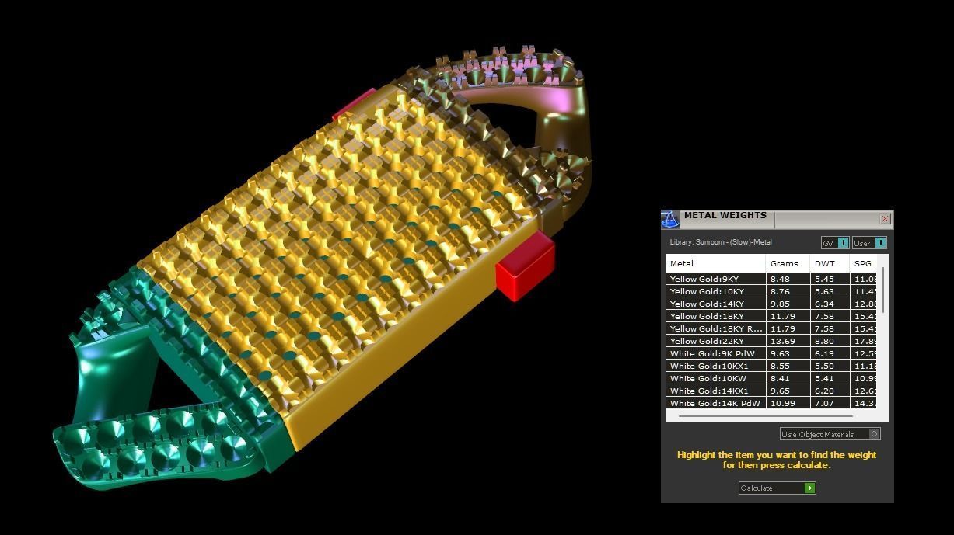The width and height of the screenshot is (954, 535).
Task: Select the Yellow Gold:18KY row
Action: pyautogui.click(x=771, y=316)
